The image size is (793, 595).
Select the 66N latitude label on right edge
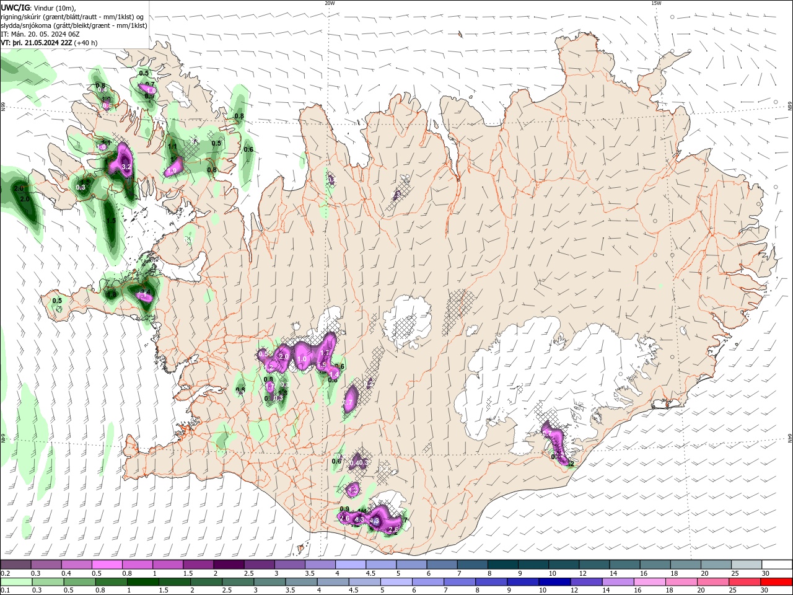pyautogui.click(x=790, y=107)
